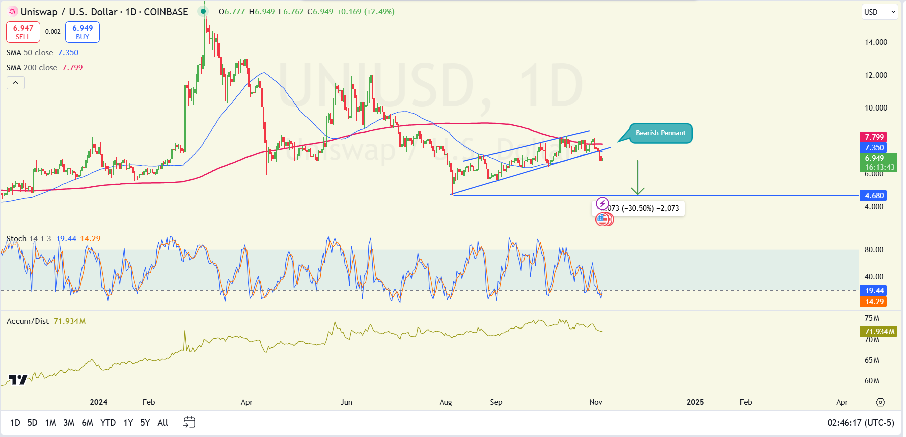Image resolution: width=906 pixels, height=437 pixels.
Task: Click the Stoch 14 1 3 legend
Action: [29, 239]
